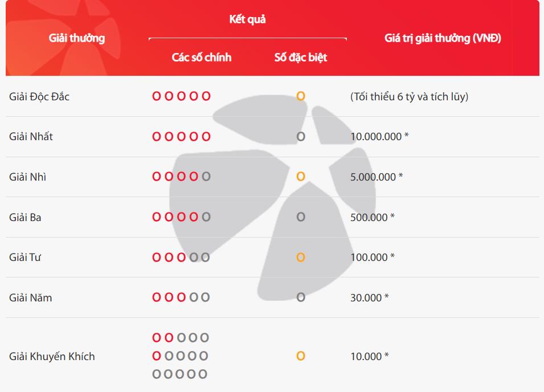Screen dimensions: 544x392
Task: Click the "Giải Độc Đắc" prize label
Action: 39,97
